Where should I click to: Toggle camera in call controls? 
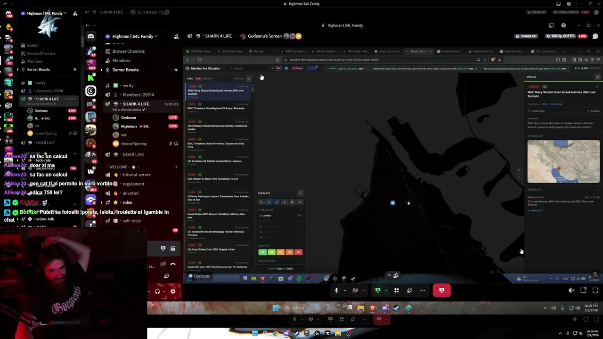pos(355,291)
